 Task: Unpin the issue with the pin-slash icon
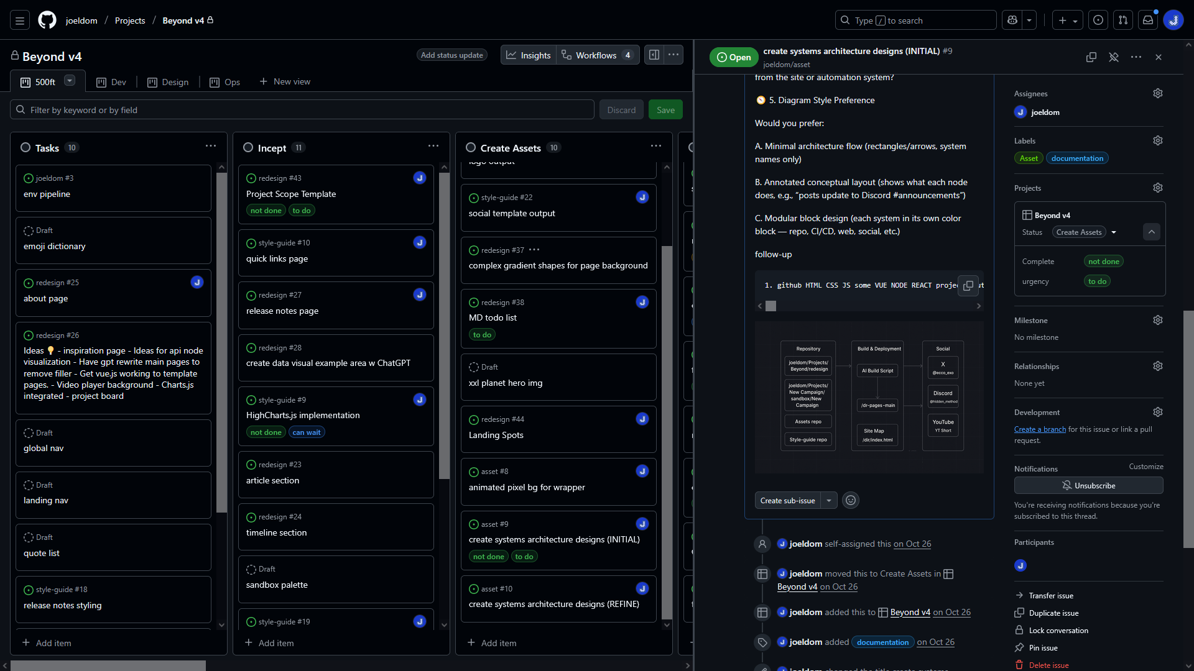(1113, 57)
